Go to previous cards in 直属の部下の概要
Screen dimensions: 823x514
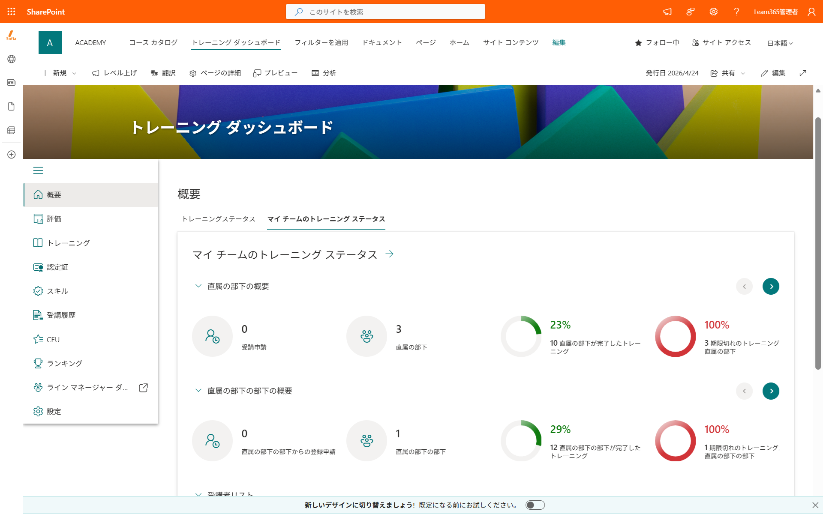745,287
